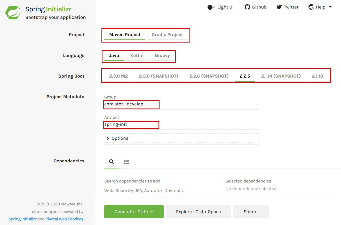Screen dimensions: 341x225
Task: Select Spring Boot 2.3.0 M2 version
Action: pos(118,76)
